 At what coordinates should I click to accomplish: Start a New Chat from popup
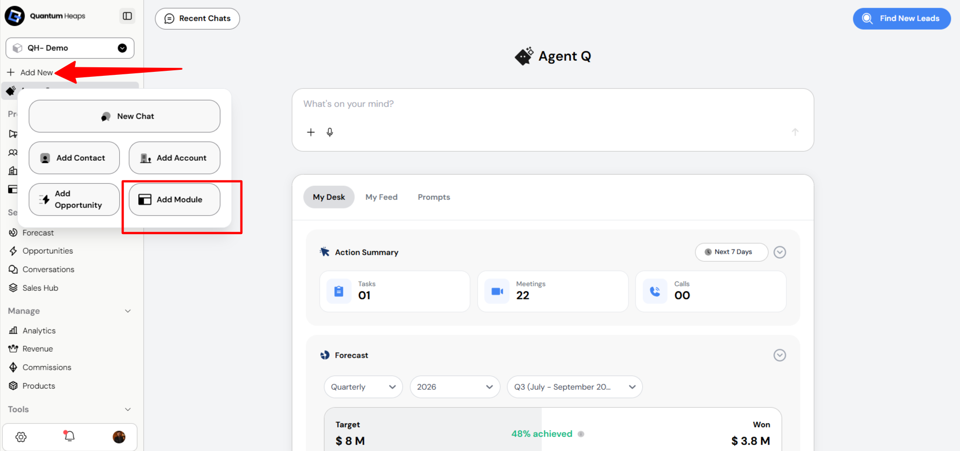(x=124, y=116)
